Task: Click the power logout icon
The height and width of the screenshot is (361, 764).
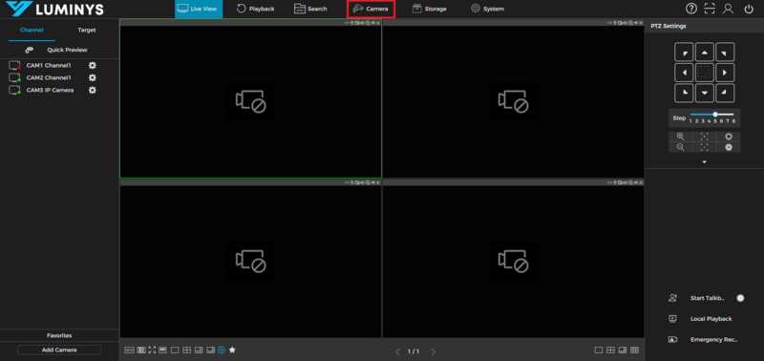Action: tap(749, 9)
